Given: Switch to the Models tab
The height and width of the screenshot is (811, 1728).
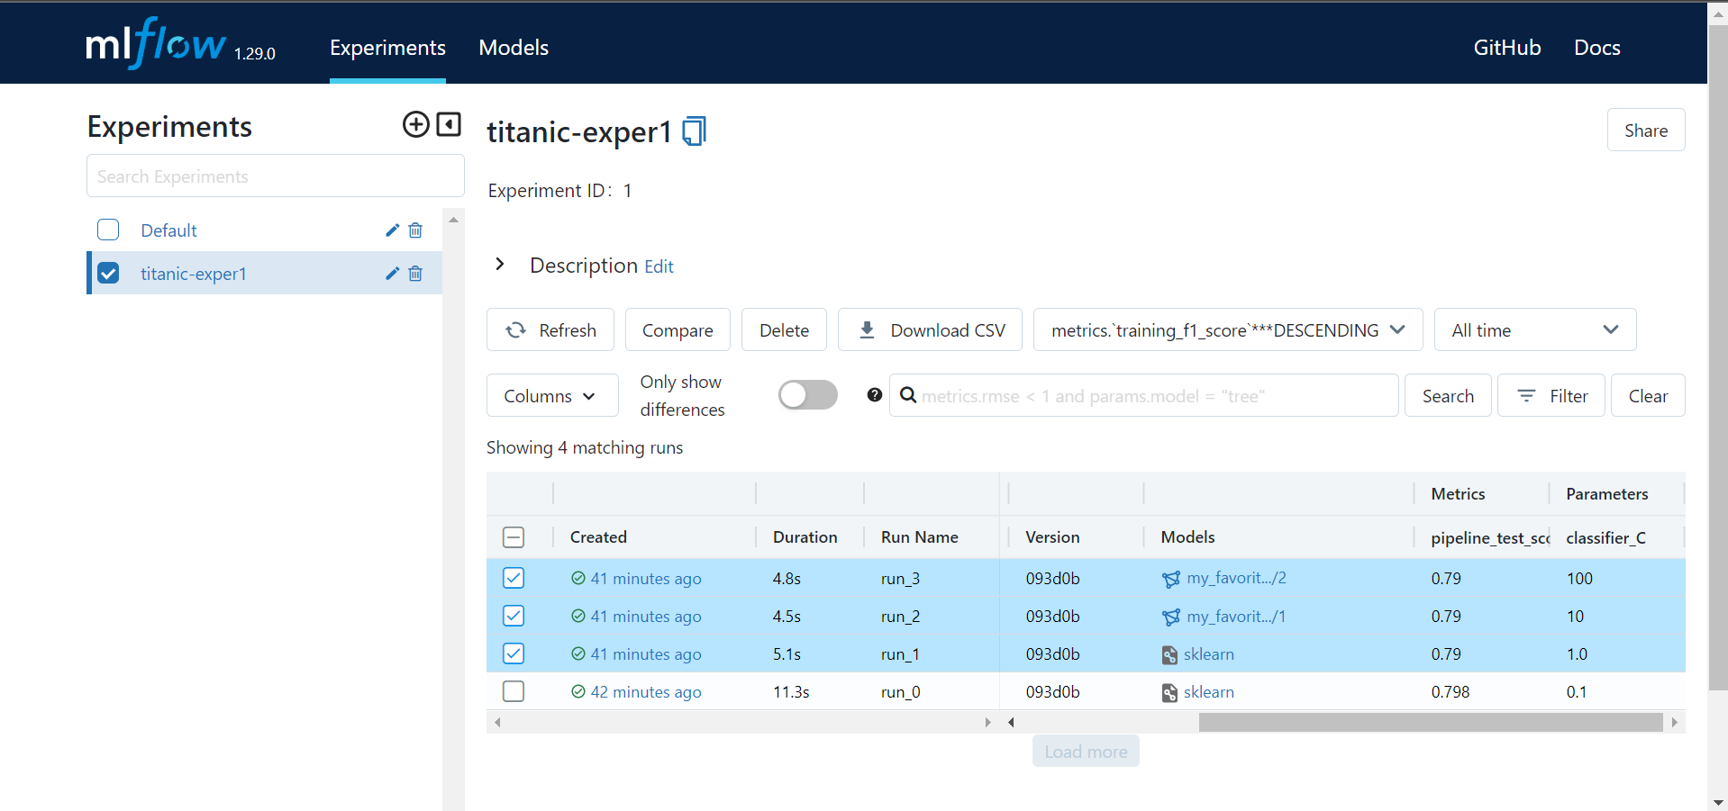Looking at the screenshot, I should 513,47.
